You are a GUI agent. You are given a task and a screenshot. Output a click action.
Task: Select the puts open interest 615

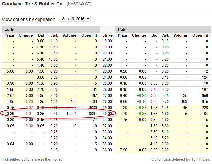pyautogui.click(x=205, y=101)
